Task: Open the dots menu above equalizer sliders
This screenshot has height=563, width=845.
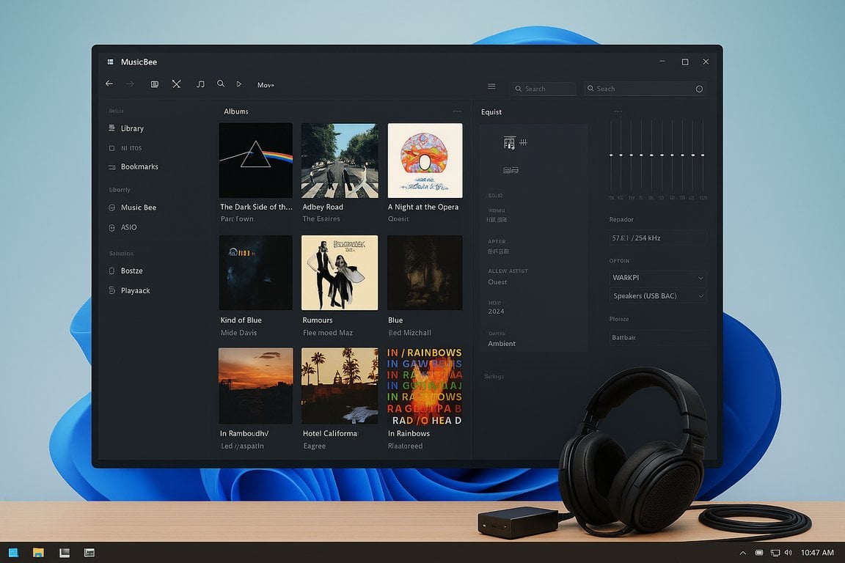Action: [618, 111]
